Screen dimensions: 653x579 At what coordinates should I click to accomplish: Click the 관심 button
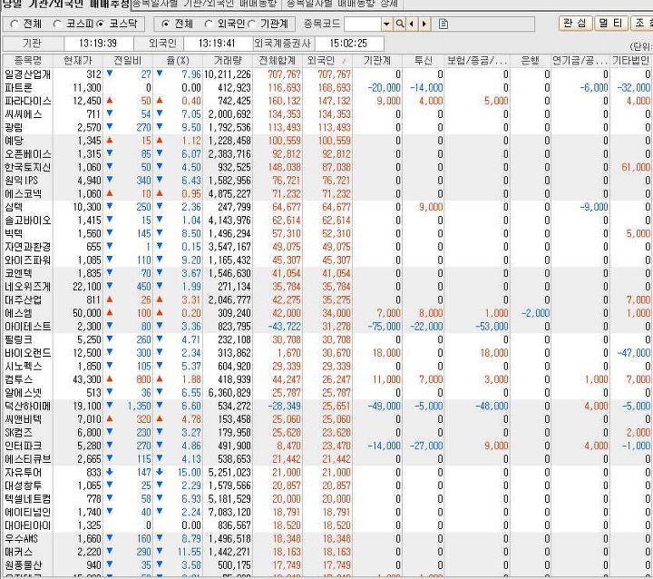575,23
